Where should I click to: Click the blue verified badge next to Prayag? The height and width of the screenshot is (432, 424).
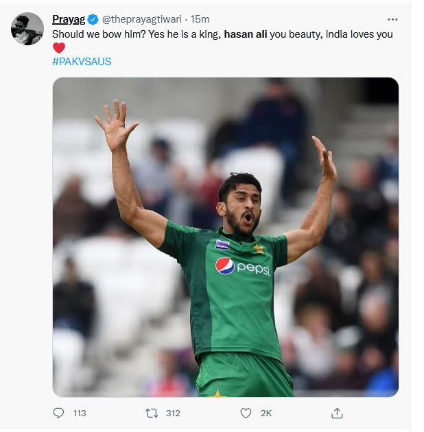pyautogui.click(x=93, y=20)
